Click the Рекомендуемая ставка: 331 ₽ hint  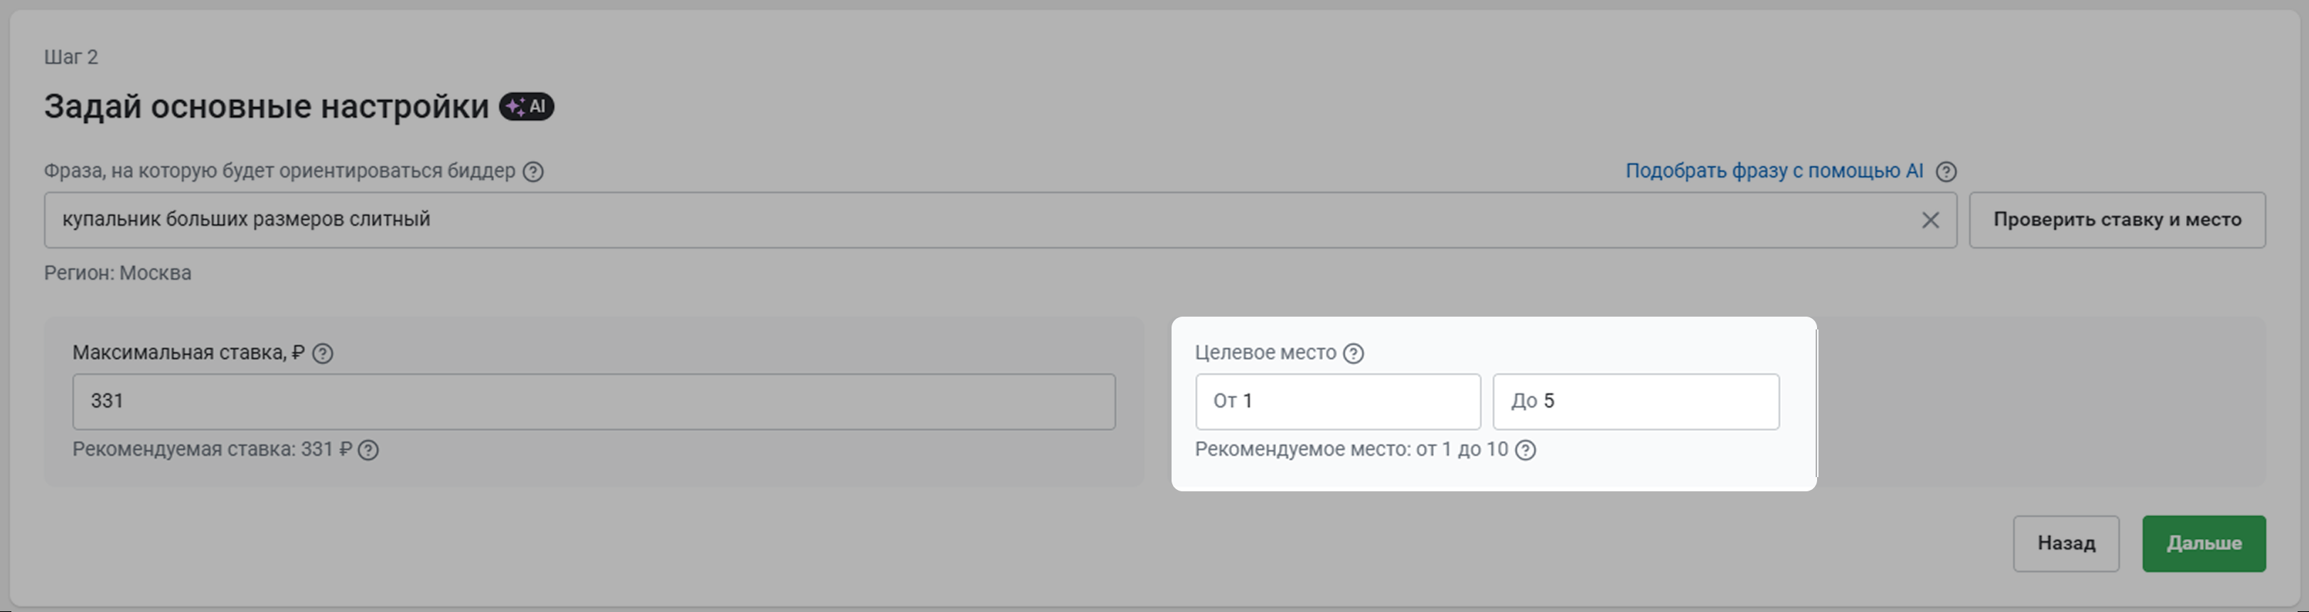click(x=213, y=449)
